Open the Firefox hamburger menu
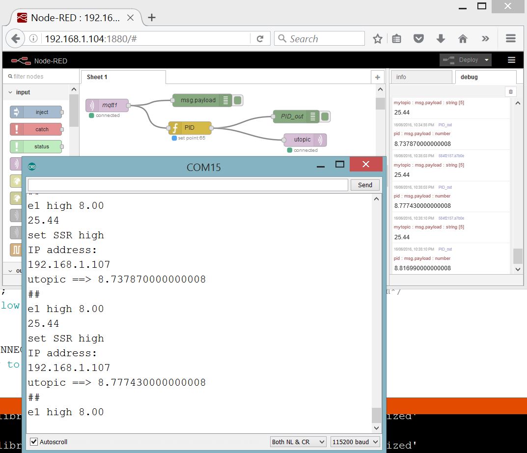This screenshot has height=453, width=527. click(510, 38)
